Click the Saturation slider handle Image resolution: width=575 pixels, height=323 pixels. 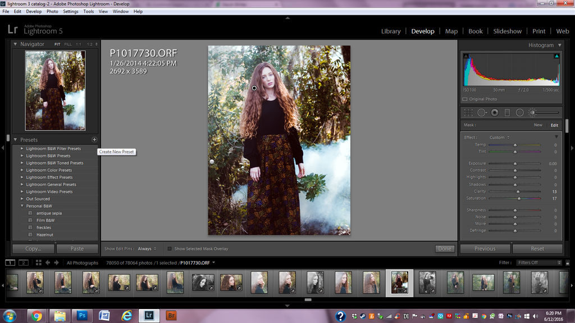pyautogui.click(x=519, y=199)
